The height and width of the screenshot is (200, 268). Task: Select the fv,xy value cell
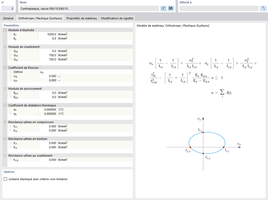point(48,160)
